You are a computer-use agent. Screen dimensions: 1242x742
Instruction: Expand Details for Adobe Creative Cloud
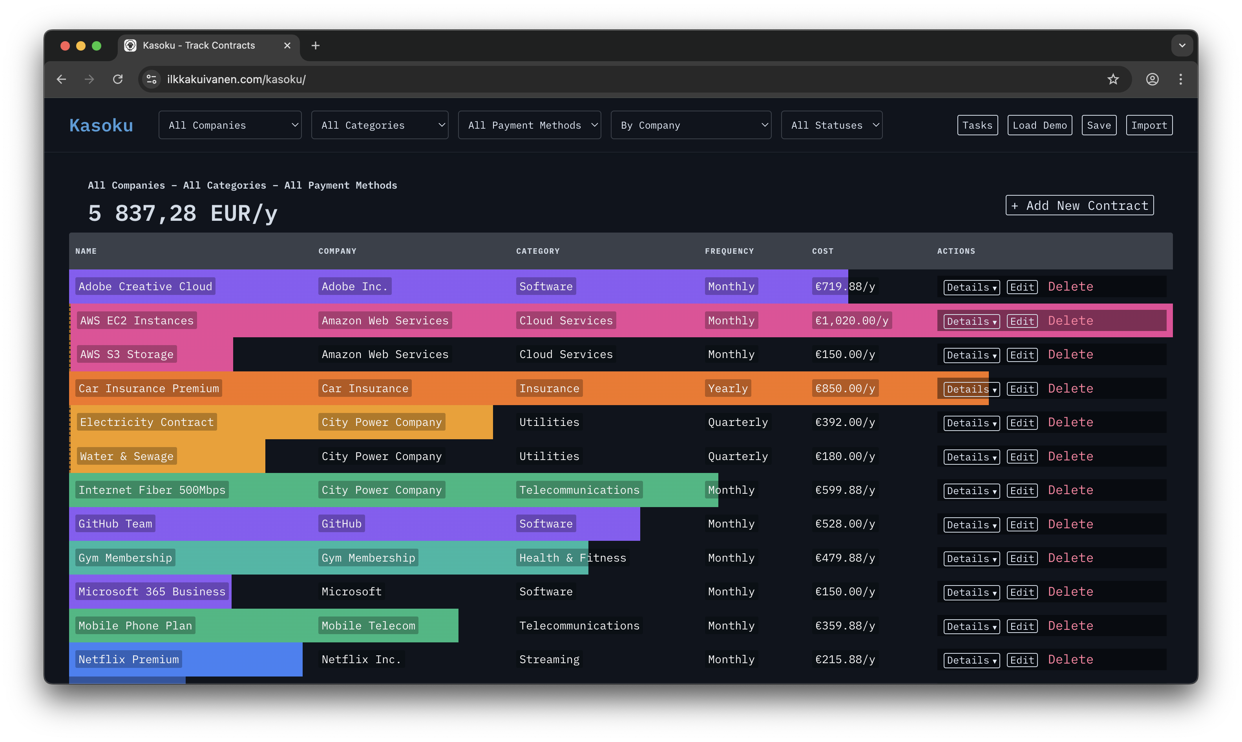[x=971, y=287]
